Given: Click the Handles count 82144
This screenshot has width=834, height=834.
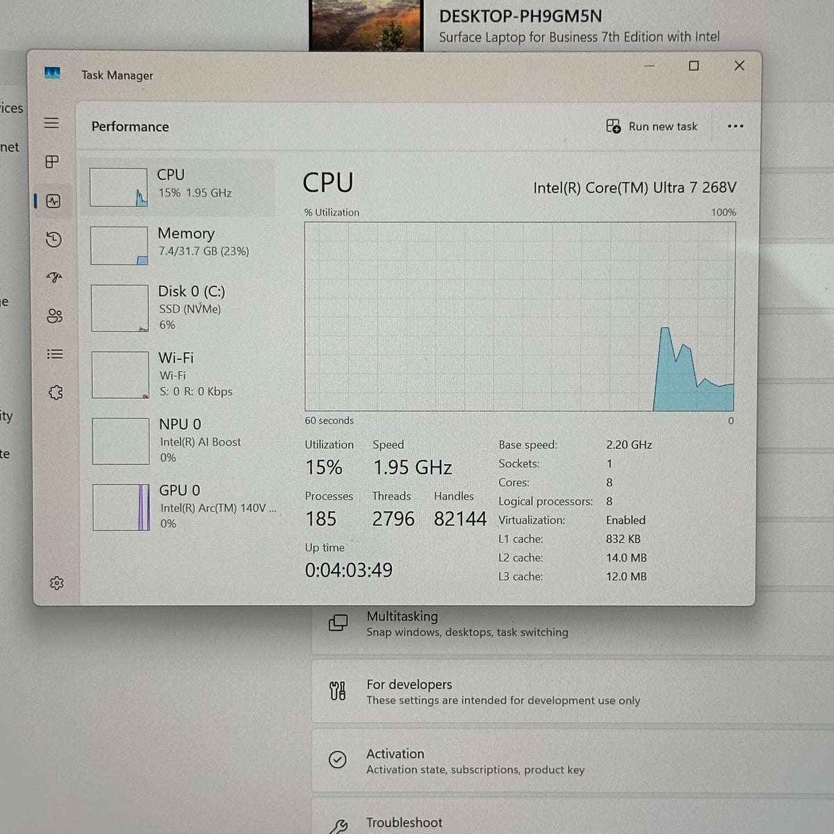Looking at the screenshot, I should (460, 519).
